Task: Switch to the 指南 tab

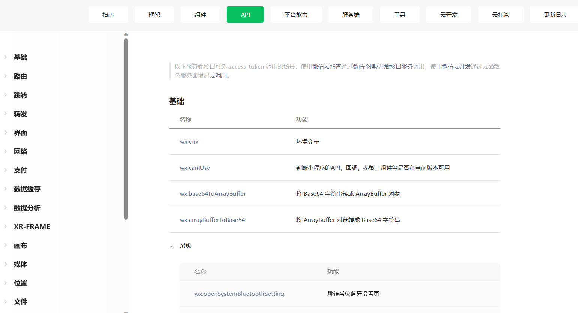Action: pos(108,15)
